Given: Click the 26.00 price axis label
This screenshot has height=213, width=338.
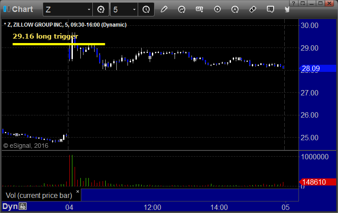Looking at the screenshot, I should click(x=309, y=115).
